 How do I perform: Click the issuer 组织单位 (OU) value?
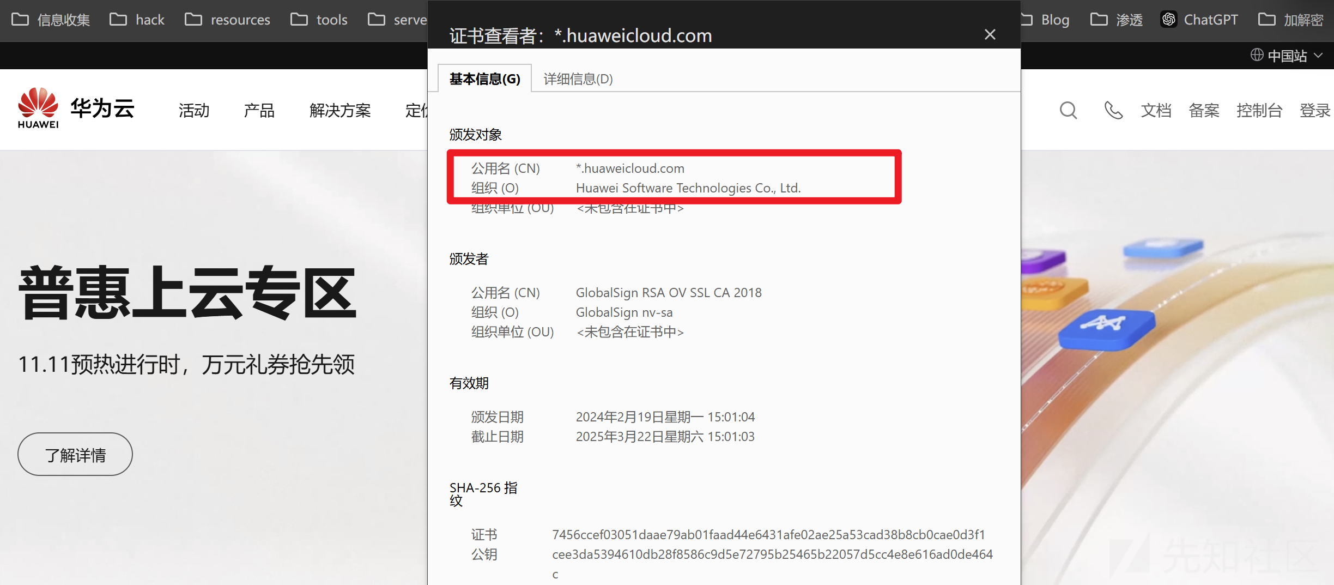(x=630, y=332)
